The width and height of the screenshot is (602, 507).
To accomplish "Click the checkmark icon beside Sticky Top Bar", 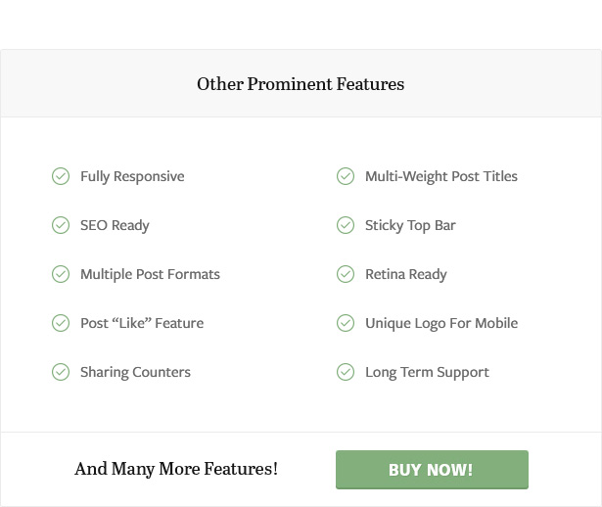I will coord(346,225).
